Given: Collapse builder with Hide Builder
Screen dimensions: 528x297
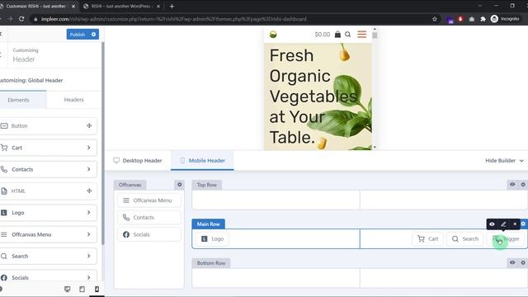Looking at the screenshot, I should [x=504, y=161].
